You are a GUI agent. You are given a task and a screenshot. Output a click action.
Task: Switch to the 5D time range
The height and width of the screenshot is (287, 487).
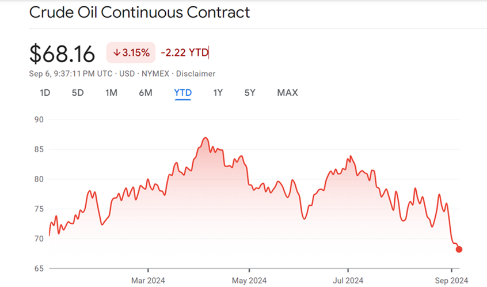click(x=78, y=92)
